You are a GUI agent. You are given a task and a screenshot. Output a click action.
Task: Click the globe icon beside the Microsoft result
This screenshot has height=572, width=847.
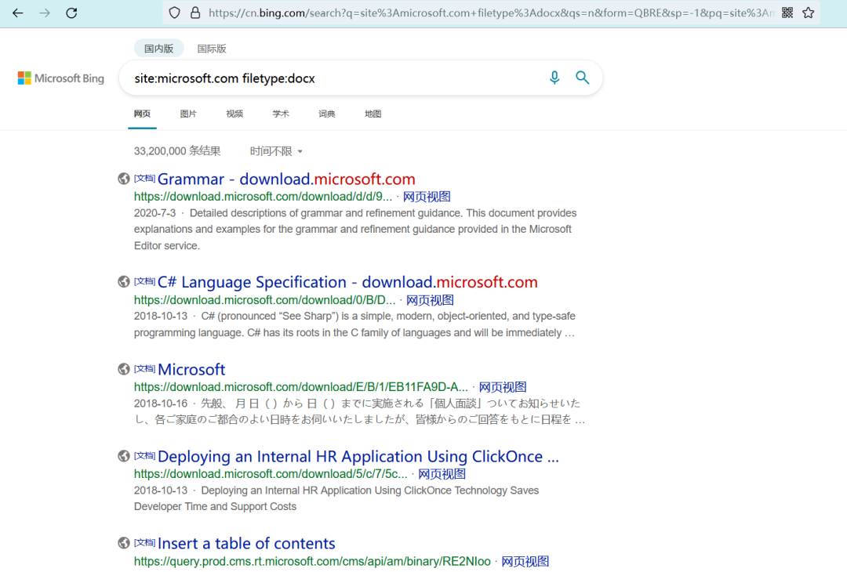(x=124, y=369)
